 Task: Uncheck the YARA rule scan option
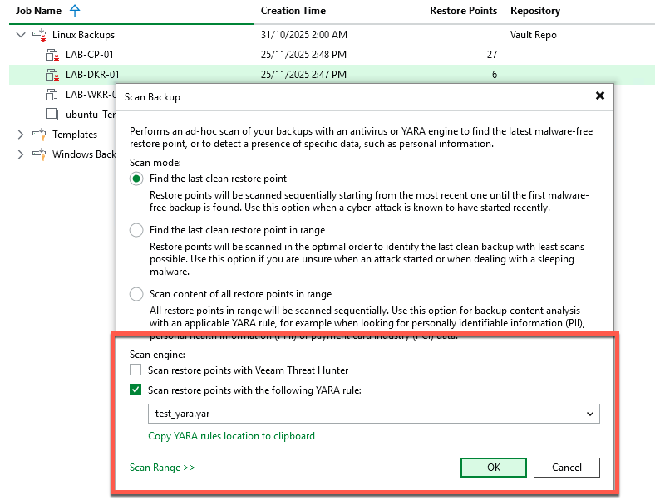136,390
